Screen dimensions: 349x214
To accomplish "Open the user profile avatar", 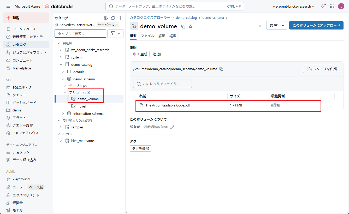I will pos(341,6).
